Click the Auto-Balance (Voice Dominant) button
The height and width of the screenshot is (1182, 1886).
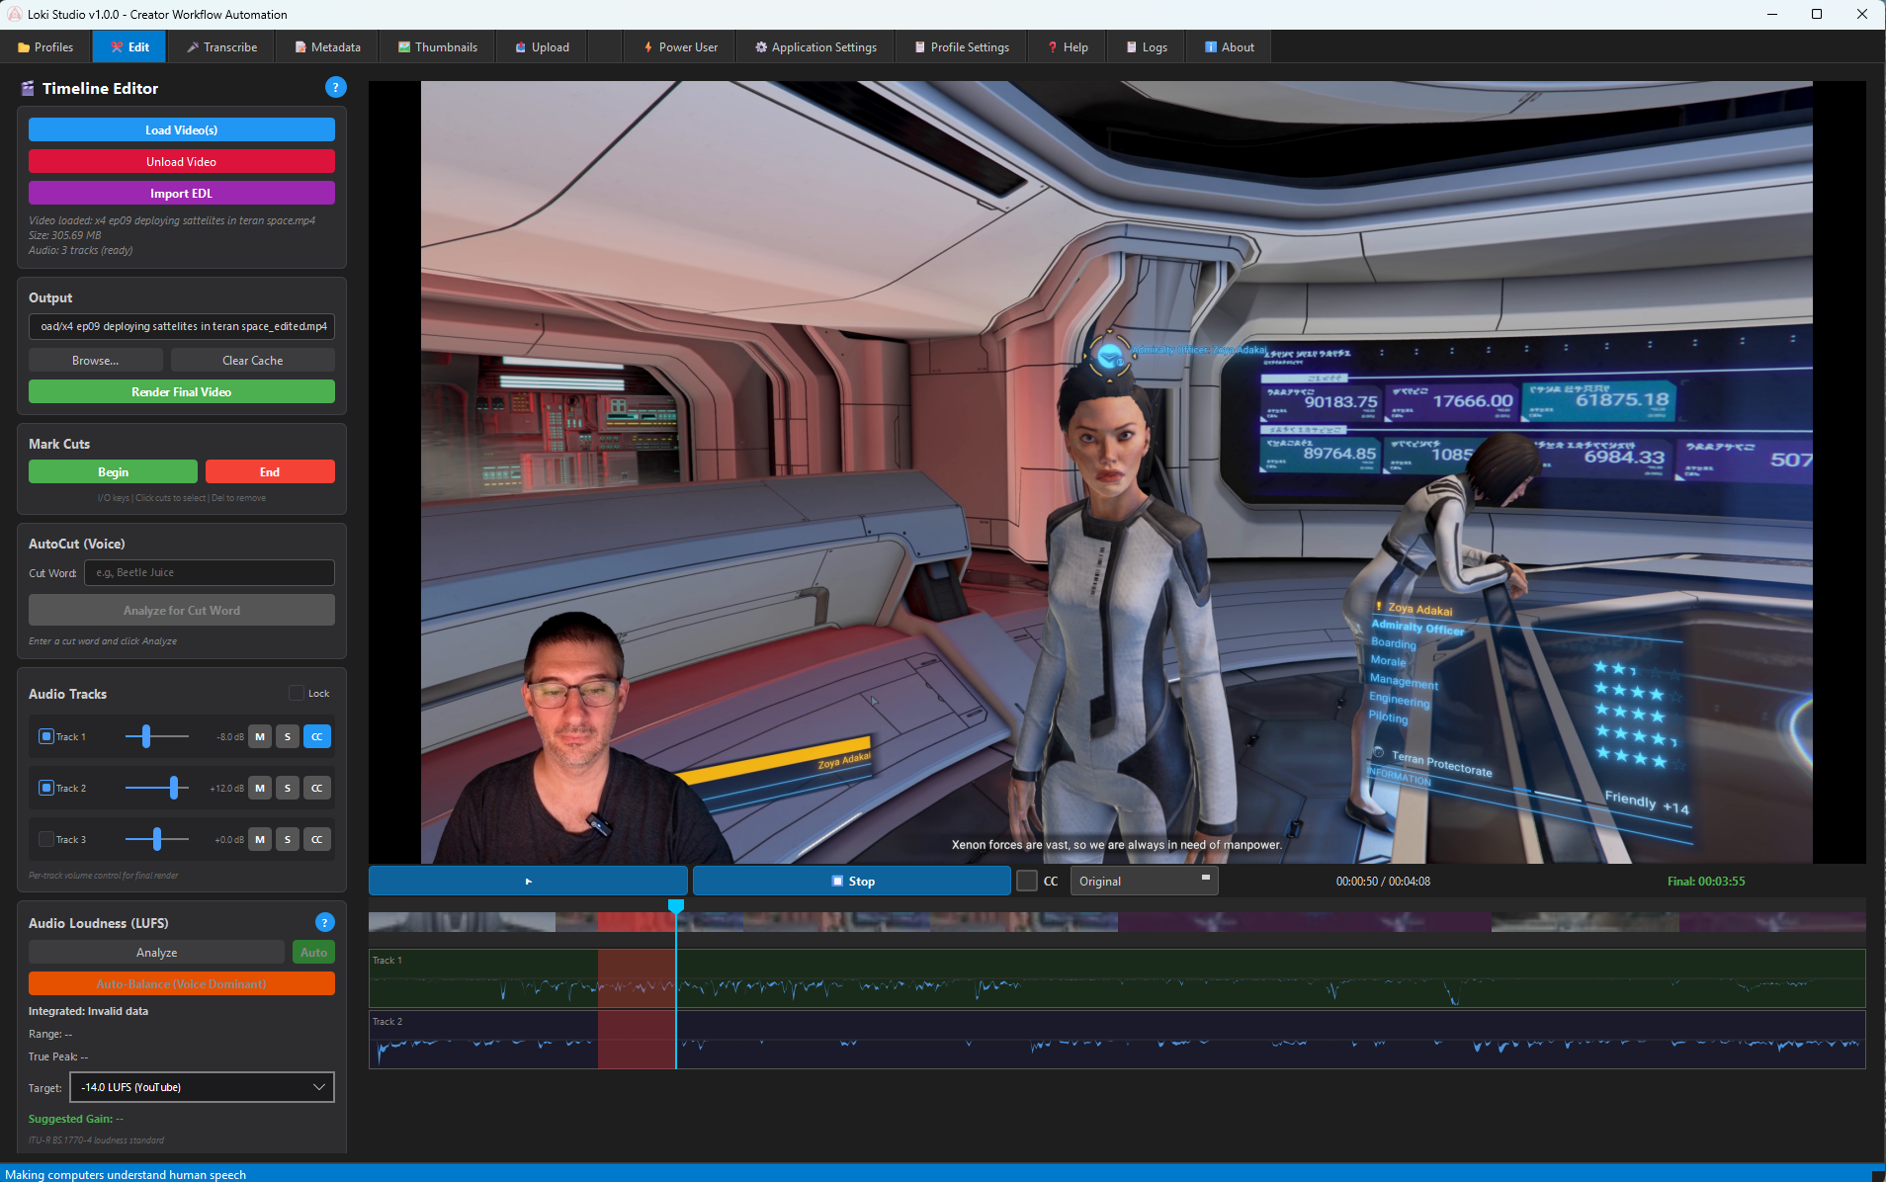tap(181, 983)
